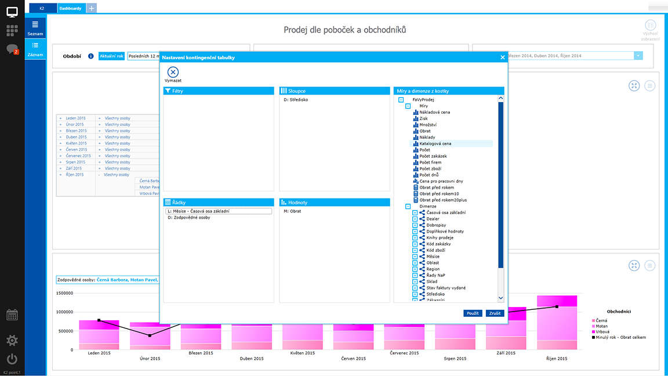Click the Černá legend color swatch
Viewport: 668px width, 376px height.
click(593, 320)
